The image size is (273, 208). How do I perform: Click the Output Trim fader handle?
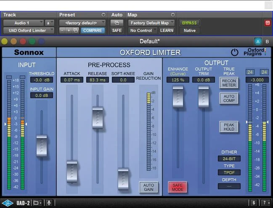coord(204,97)
